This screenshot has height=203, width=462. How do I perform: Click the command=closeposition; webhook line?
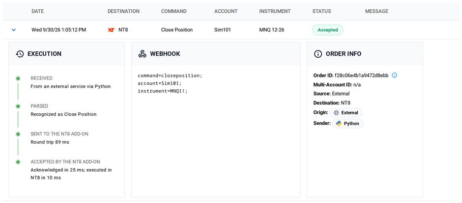click(x=170, y=76)
